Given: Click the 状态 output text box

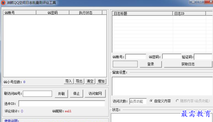Looking at the screenshot, I should pyautogui.click(x=162, y=118).
